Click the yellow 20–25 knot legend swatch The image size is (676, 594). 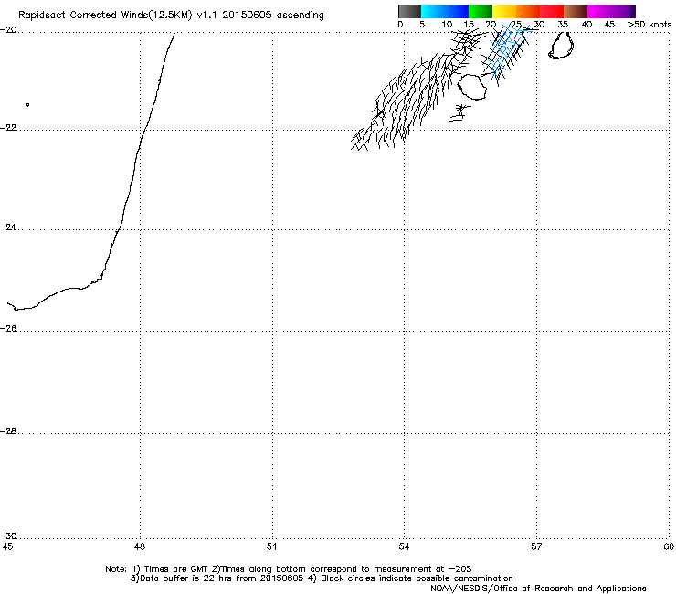click(x=504, y=11)
